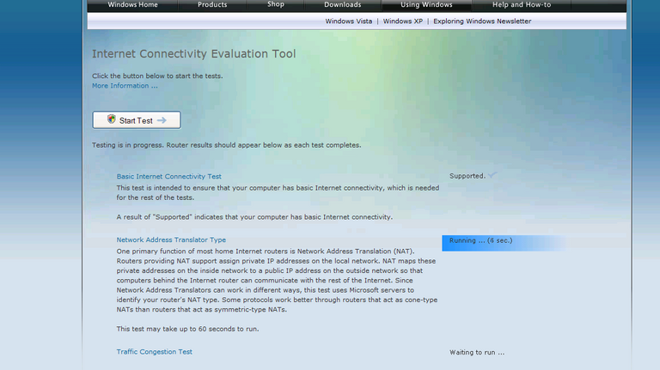Click 'Testing is in progress' message
This screenshot has height=370, width=660.
[227, 145]
